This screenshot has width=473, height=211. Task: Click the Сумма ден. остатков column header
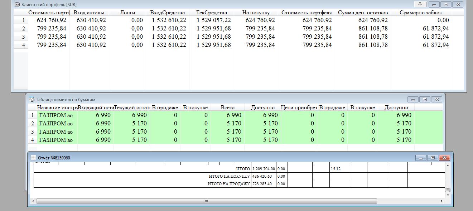click(x=363, y=13)
